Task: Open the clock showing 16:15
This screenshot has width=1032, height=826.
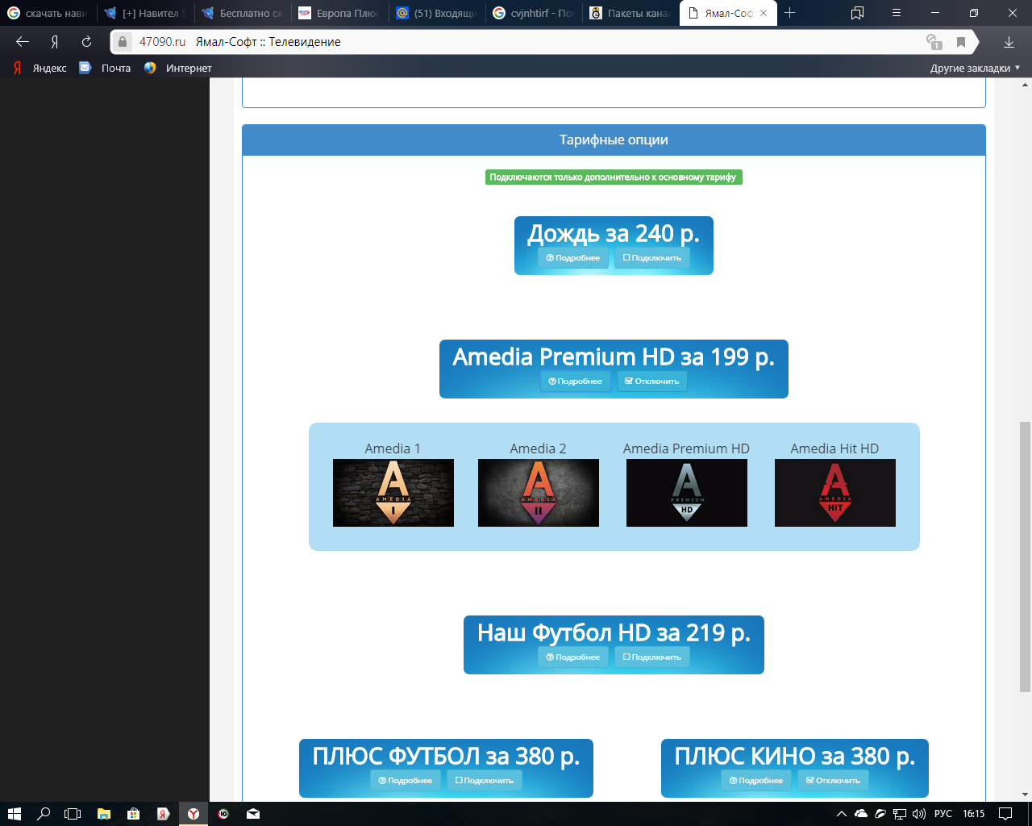Action: tap(974, 814)
